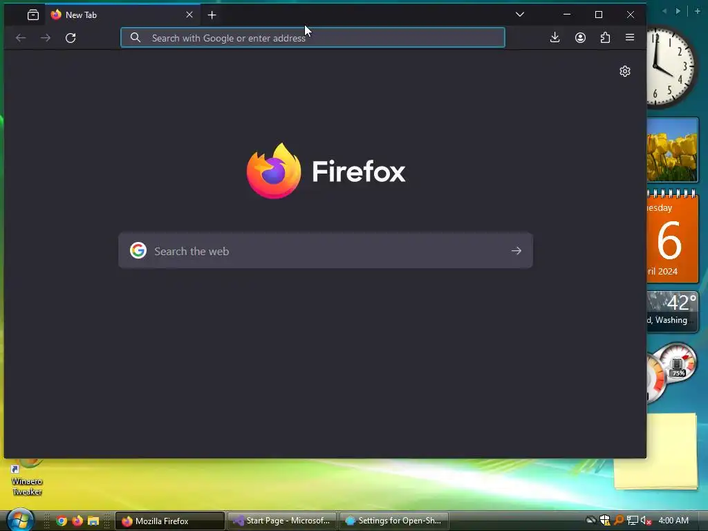Launch Chrome from quick launch
The width and height of the screenshot is (708, 531).
coord(62,521)
